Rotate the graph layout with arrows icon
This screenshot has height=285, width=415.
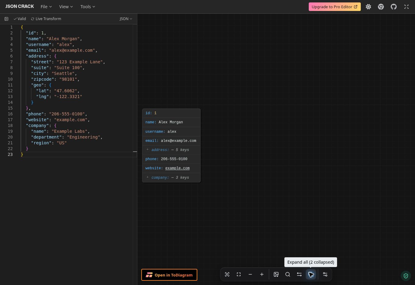pos(299,274)
